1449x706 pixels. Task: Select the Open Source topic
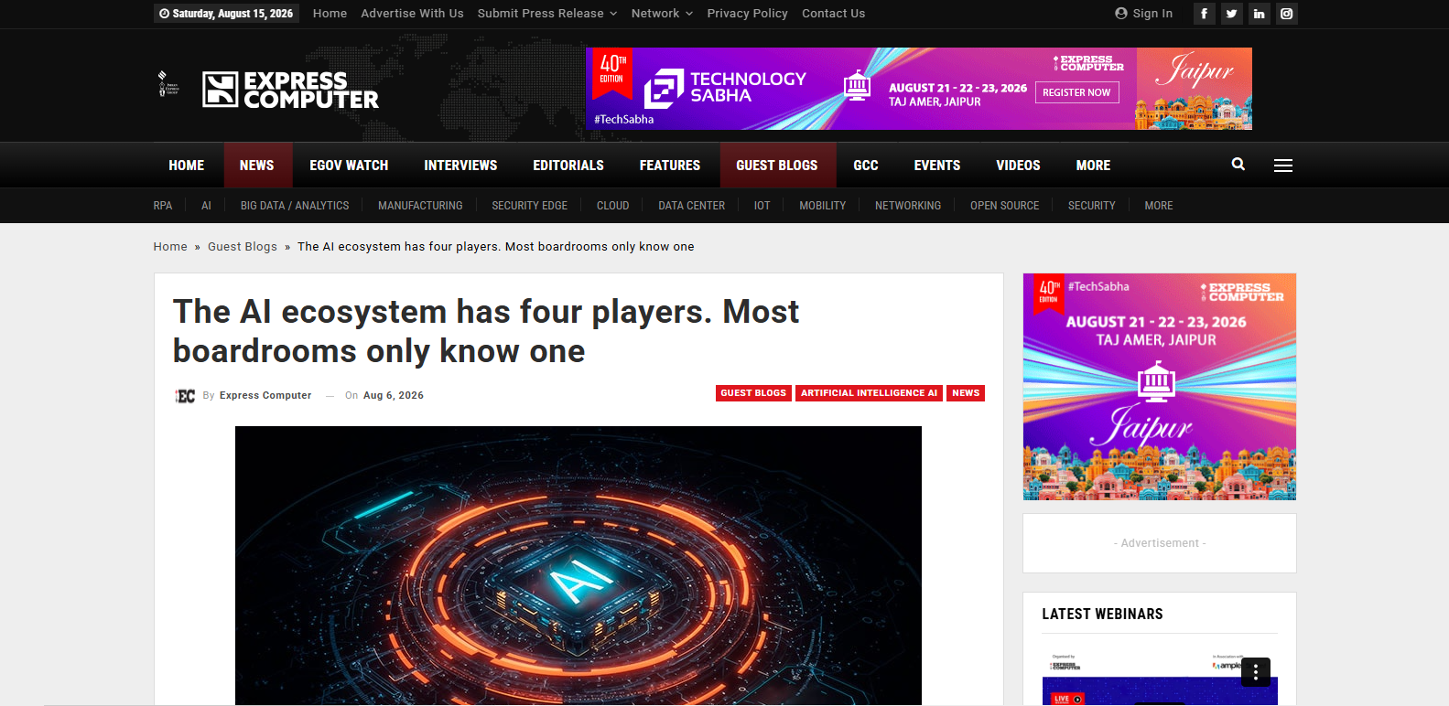pyautogui.click(x=1004, y=206)
